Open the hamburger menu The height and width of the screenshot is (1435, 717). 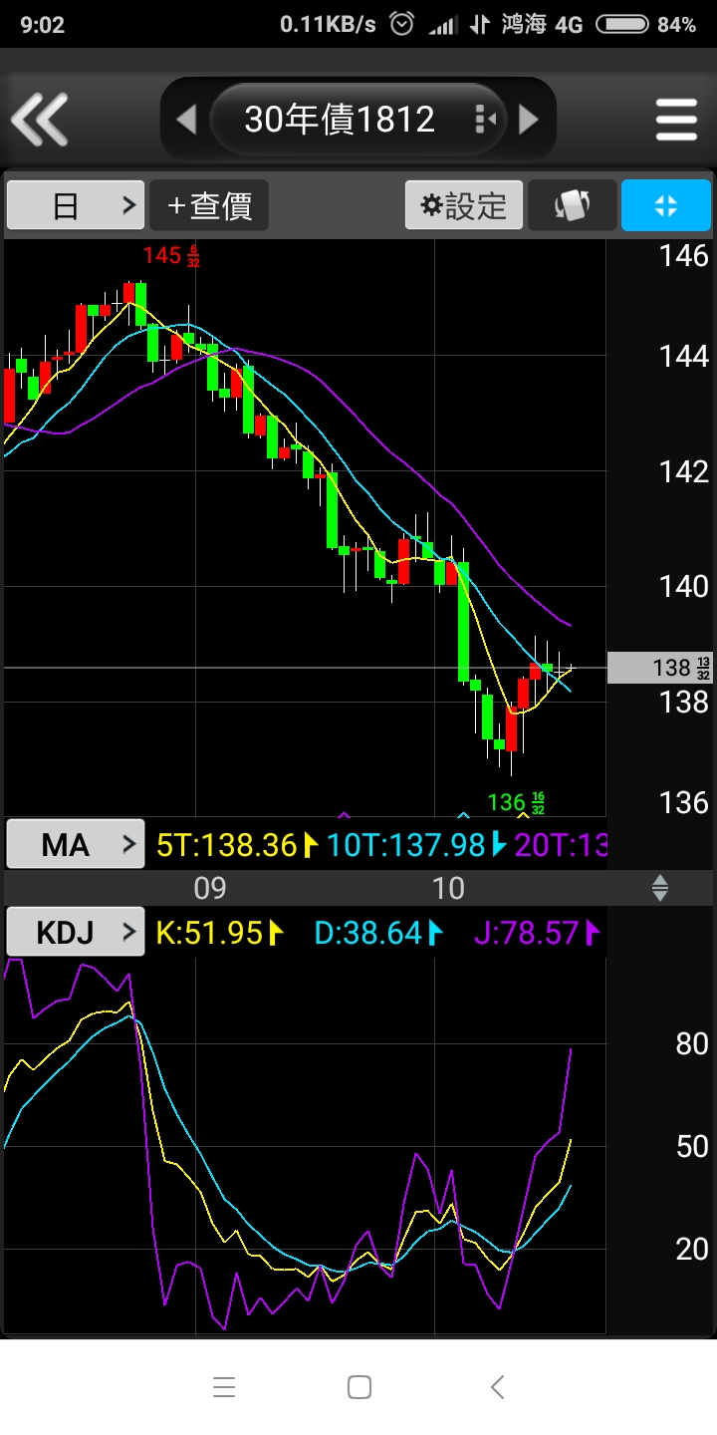[x=676, y=120]
